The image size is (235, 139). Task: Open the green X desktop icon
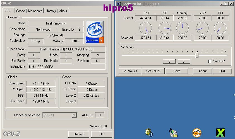tap(220, 133)
